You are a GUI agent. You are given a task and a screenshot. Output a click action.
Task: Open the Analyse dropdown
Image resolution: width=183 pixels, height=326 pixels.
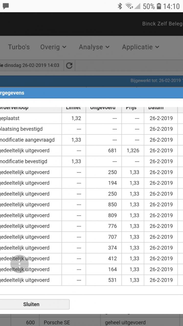[94, 47]
